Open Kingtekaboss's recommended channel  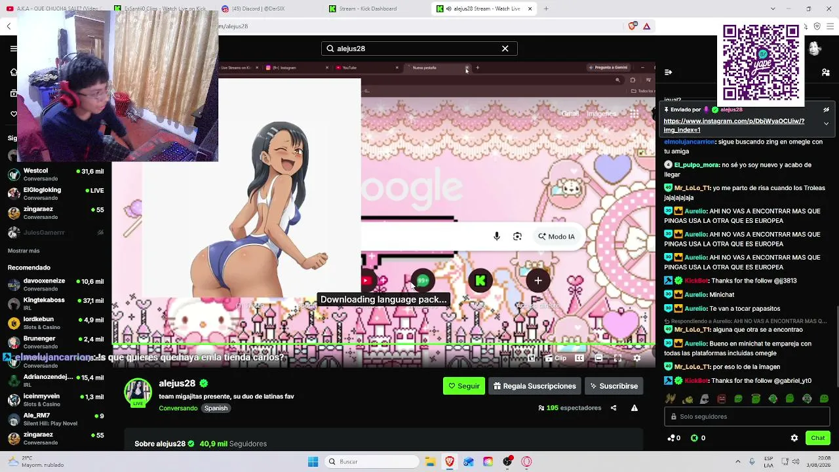click(56, 304)
